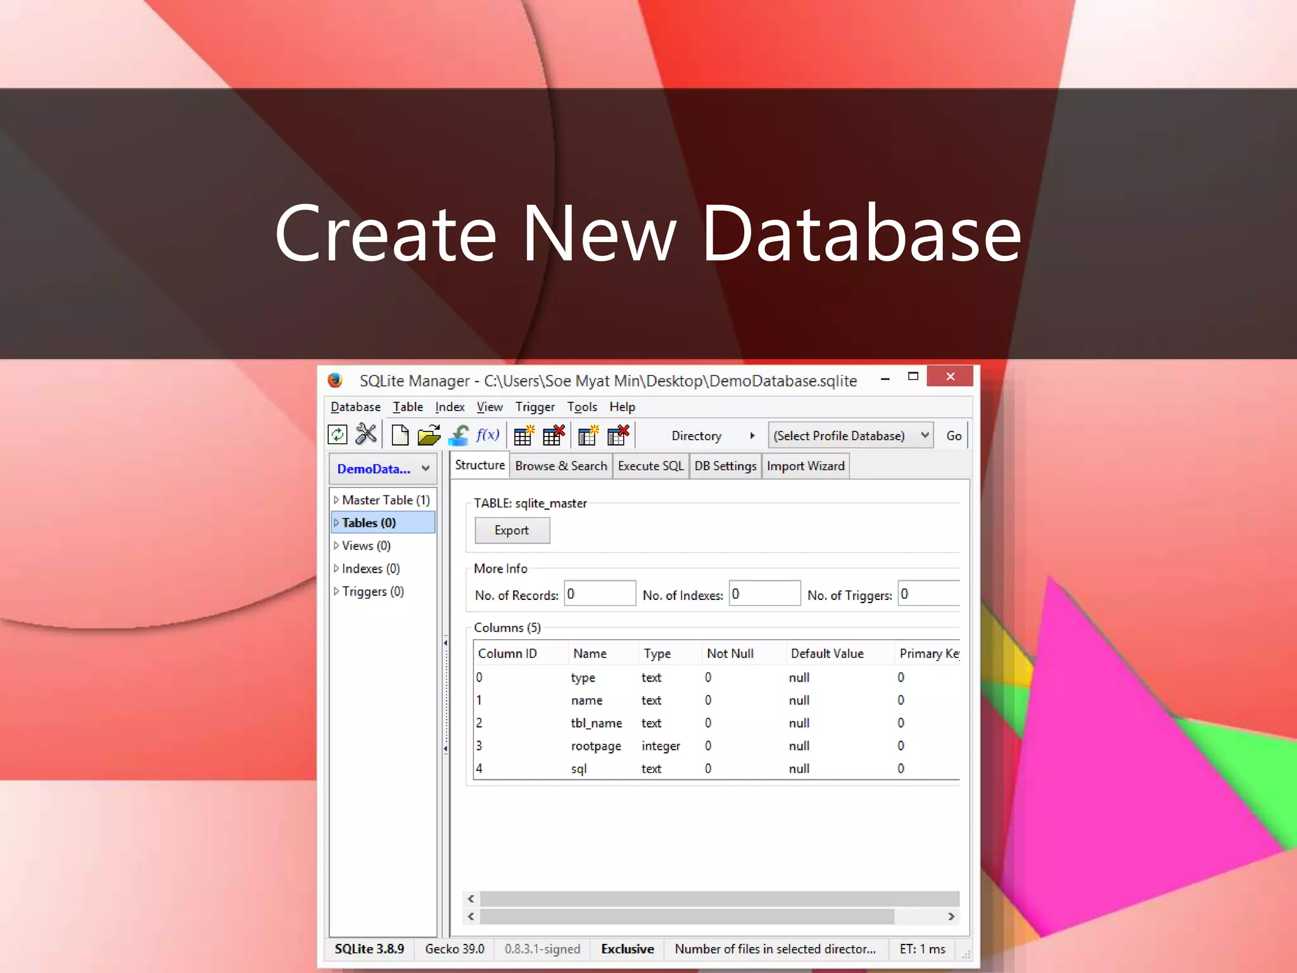Expand the Indexes (0) node
The image size is (1297, 973).
point(336,568)
